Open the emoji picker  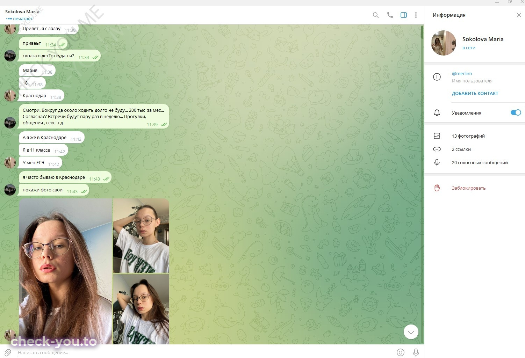coord(401,352)
